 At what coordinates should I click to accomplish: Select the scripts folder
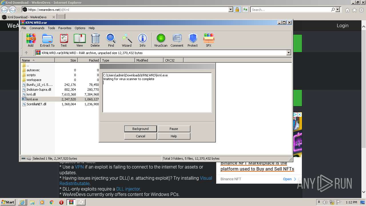tap(31, 75)
